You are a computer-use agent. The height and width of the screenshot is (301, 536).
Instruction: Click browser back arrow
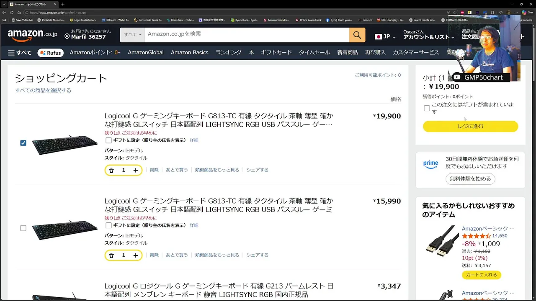point(4,13)
